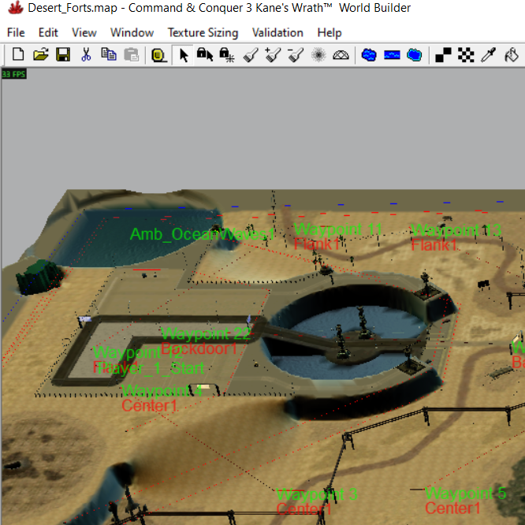Click the Center1 label under Waypoint 5
This screenshot has width=525, height=525.
click(452, 508)
